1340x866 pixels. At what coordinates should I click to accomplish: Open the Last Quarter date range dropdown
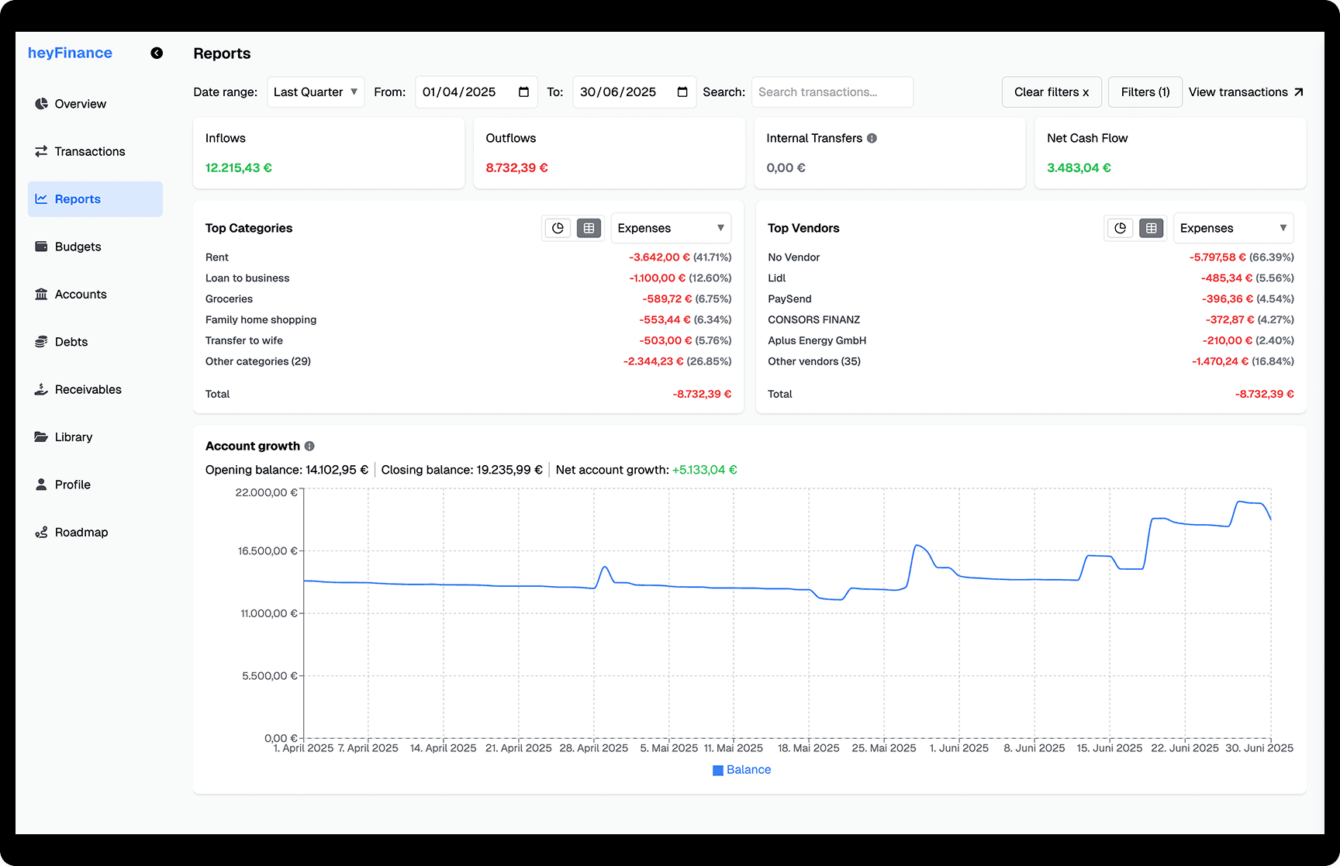pyautogui.click(x=315, y=91)
